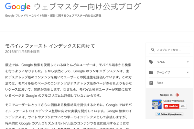Click the Google Webmasters channel name
This screenshot has height=129, width=194.
click(x=174, y=101)
